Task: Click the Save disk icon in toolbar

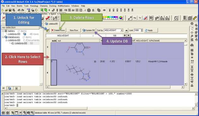Action: pos(10,10)
